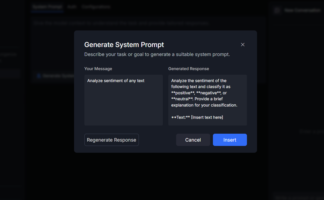
Task: Click Regenerate Response
Action: pyautogui.click(x=111, y=140)
